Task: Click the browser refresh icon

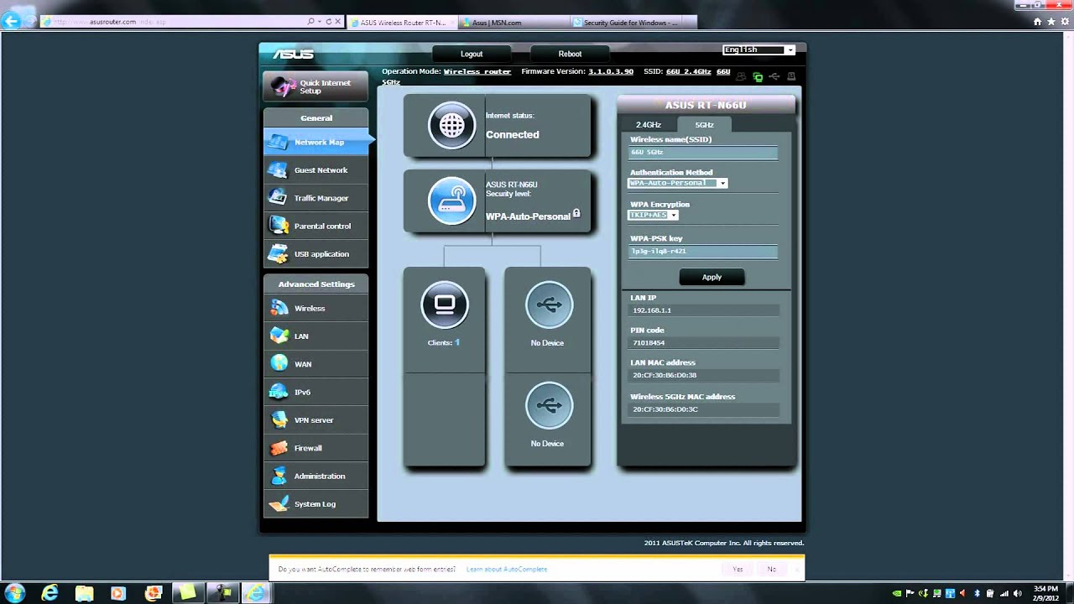Action: click(329, 22)
